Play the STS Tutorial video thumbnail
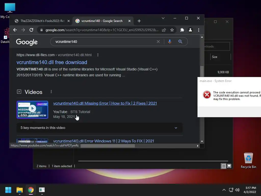The height and width of the screenshot is (196, 261). click(32, 110)
